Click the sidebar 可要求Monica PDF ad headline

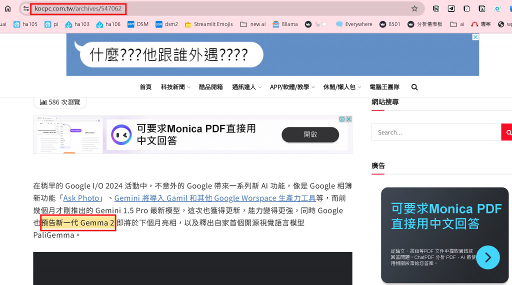pos(446,216)
